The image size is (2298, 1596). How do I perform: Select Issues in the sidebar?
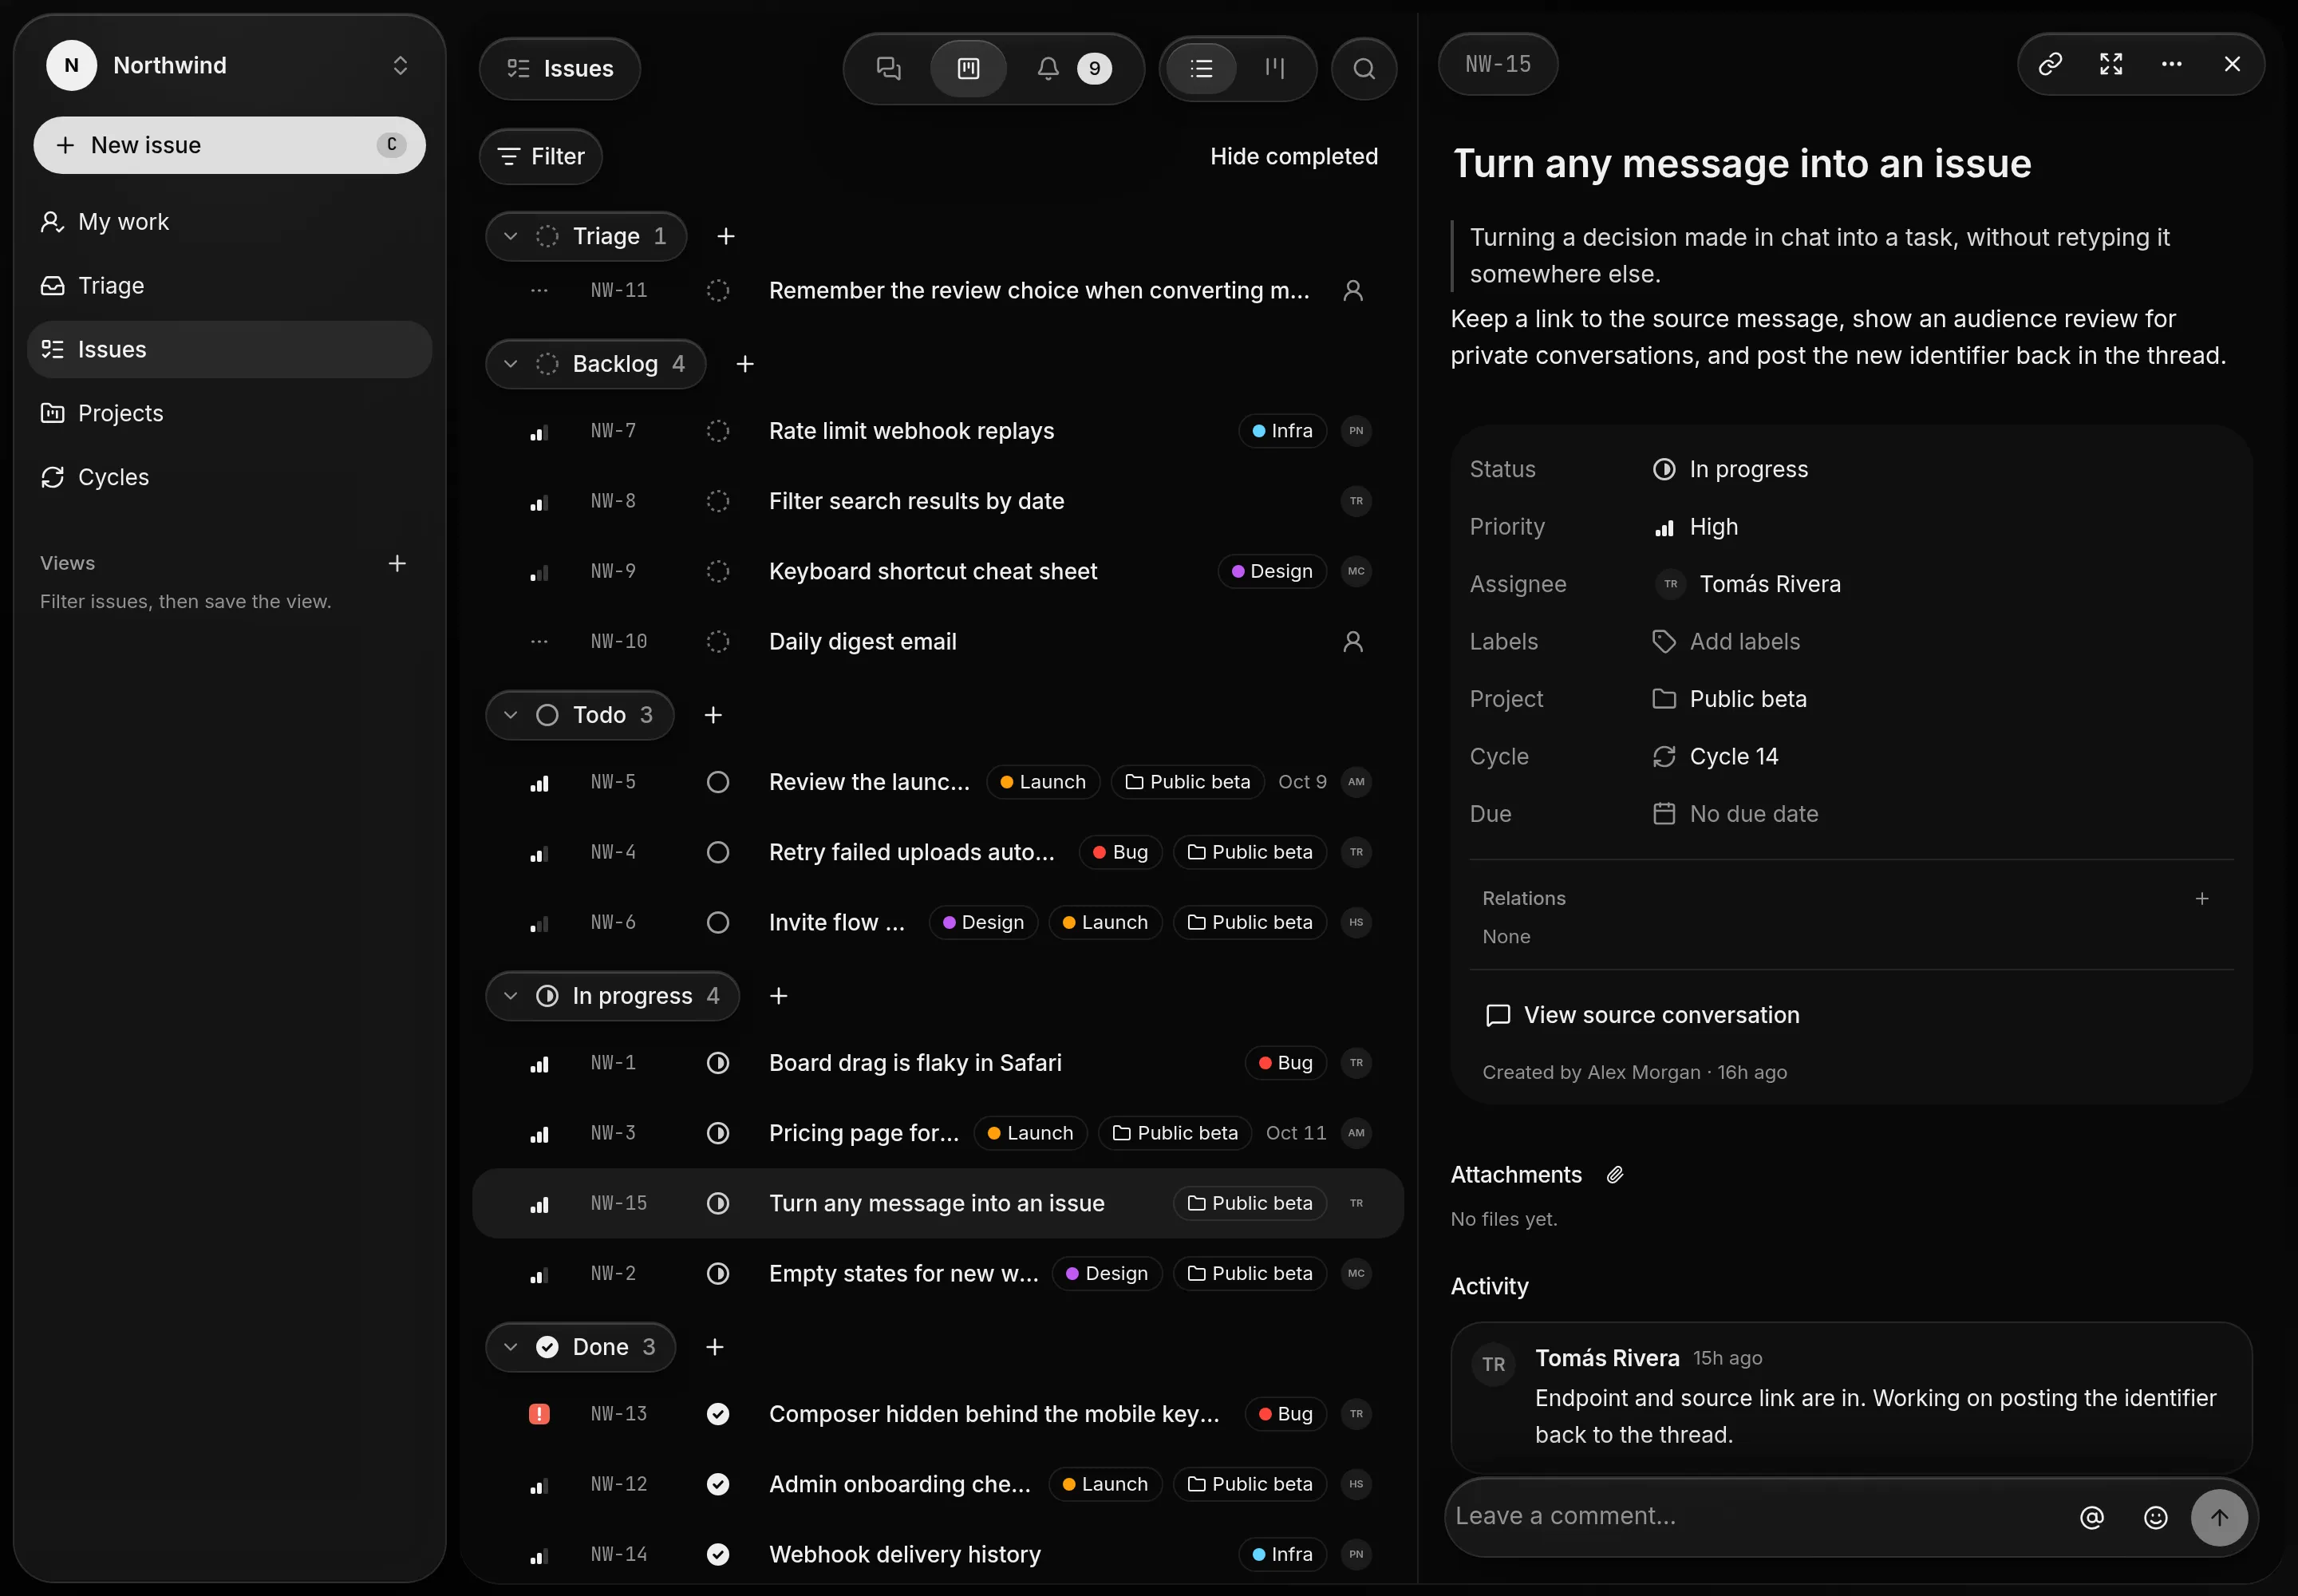click(229, 350)
